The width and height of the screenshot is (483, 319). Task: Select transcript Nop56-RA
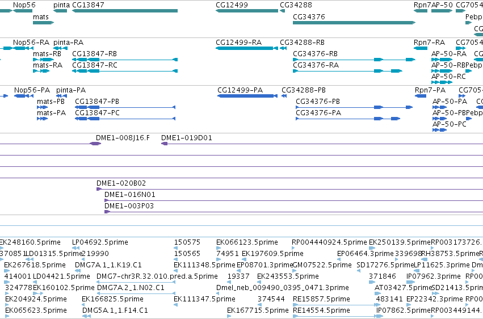click(23, 48)
